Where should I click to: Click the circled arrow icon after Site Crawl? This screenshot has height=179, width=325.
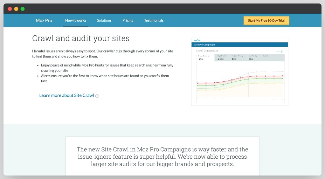[x=97, y=96]
